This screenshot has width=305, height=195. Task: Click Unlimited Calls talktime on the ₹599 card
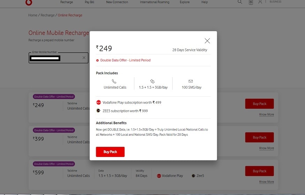click(78, 176)
